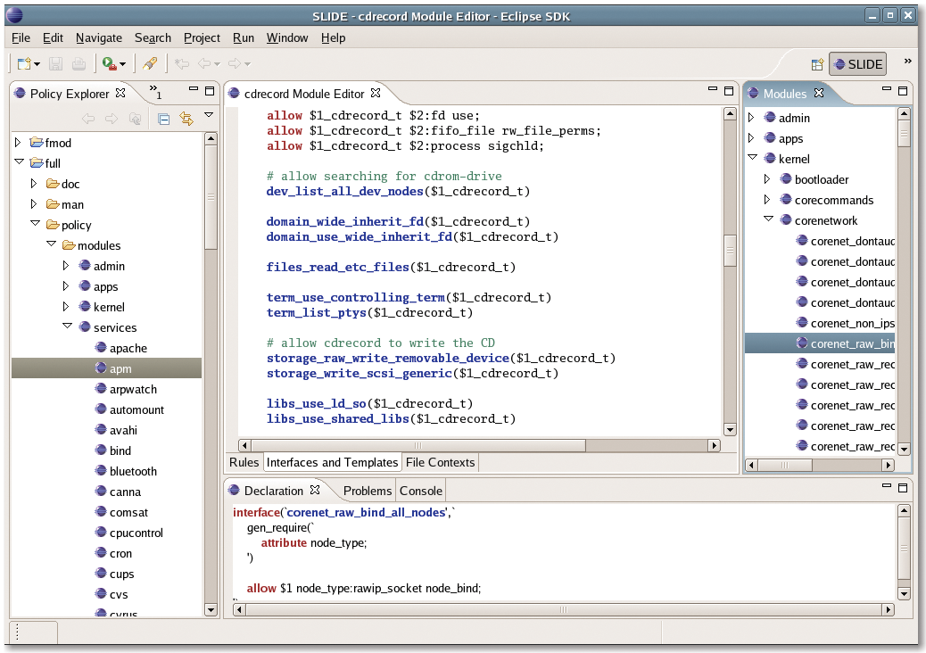The image size is (926, 653).
Task: Collapse the services node in Policy Explorer
Action: click(67, 326)
